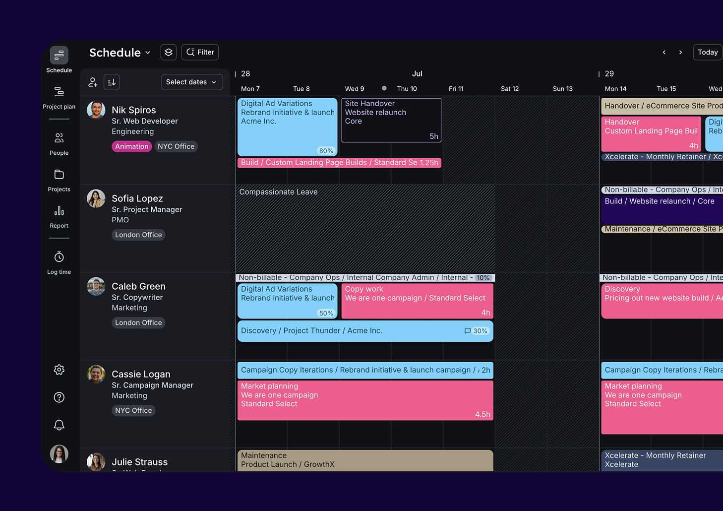
Task: Jump to Today in the schedule
Action: pyautogui.click(x=707, y=52)
